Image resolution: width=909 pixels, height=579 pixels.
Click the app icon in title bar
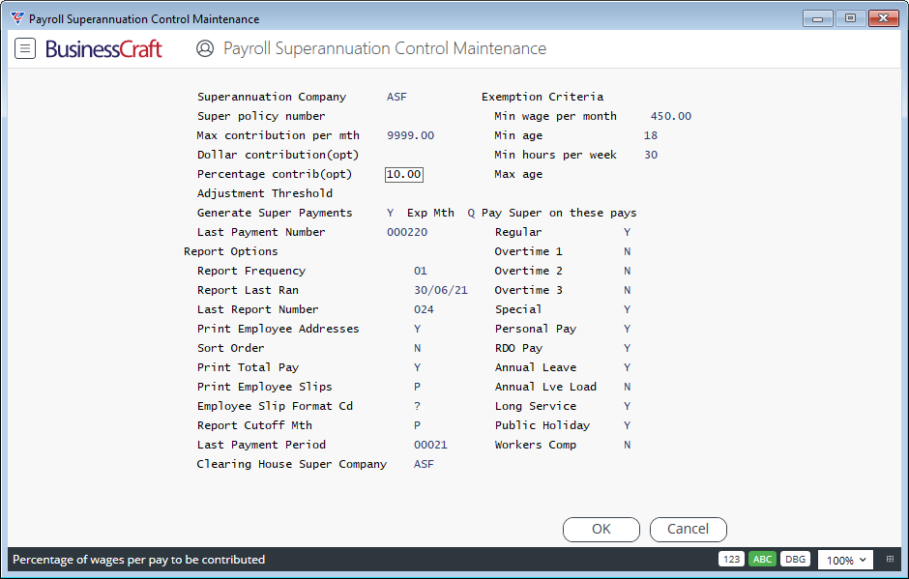pos(17,18)
